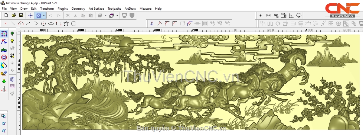This screenshot has height=135, width=363.
Task: Save the file with the floppy disk icon
Action: click(21, 15)
